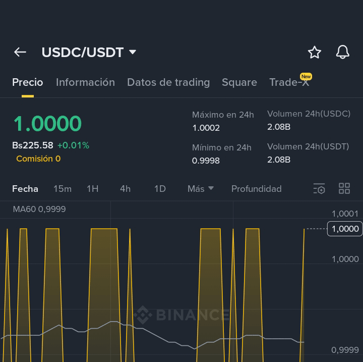Tap the 1,0001 price axis label
The width and height of the screenshot is (363, 362).
345,214
